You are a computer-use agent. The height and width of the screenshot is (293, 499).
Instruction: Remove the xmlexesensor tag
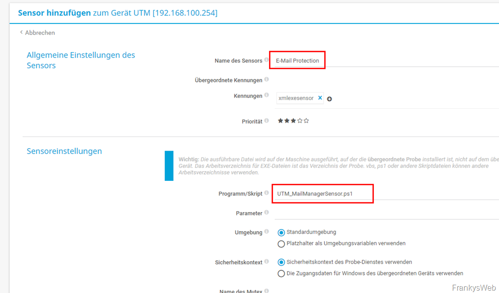point(320,98)
